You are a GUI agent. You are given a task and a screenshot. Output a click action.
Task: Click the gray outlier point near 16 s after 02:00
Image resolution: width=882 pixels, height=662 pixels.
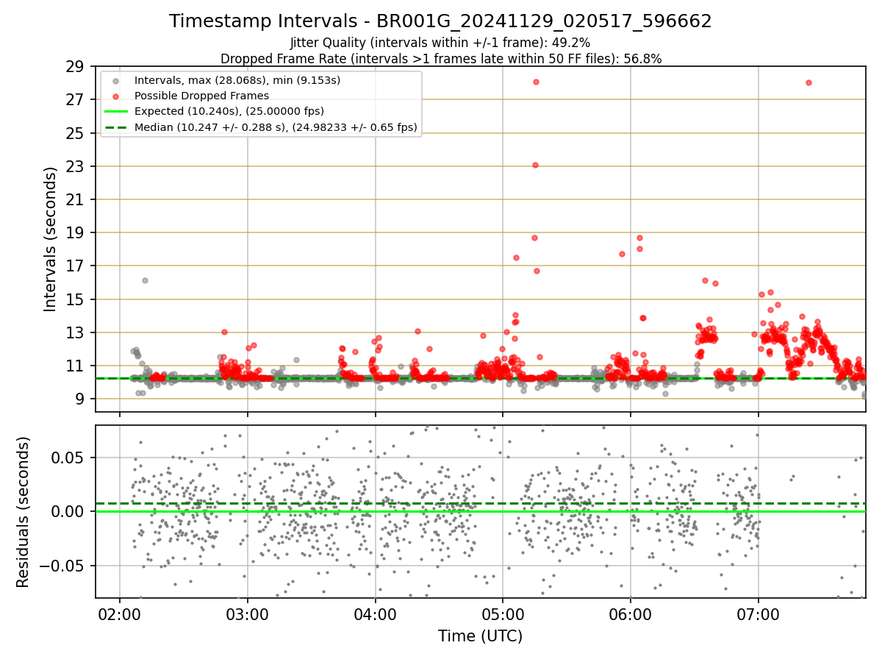click(145, 280)
